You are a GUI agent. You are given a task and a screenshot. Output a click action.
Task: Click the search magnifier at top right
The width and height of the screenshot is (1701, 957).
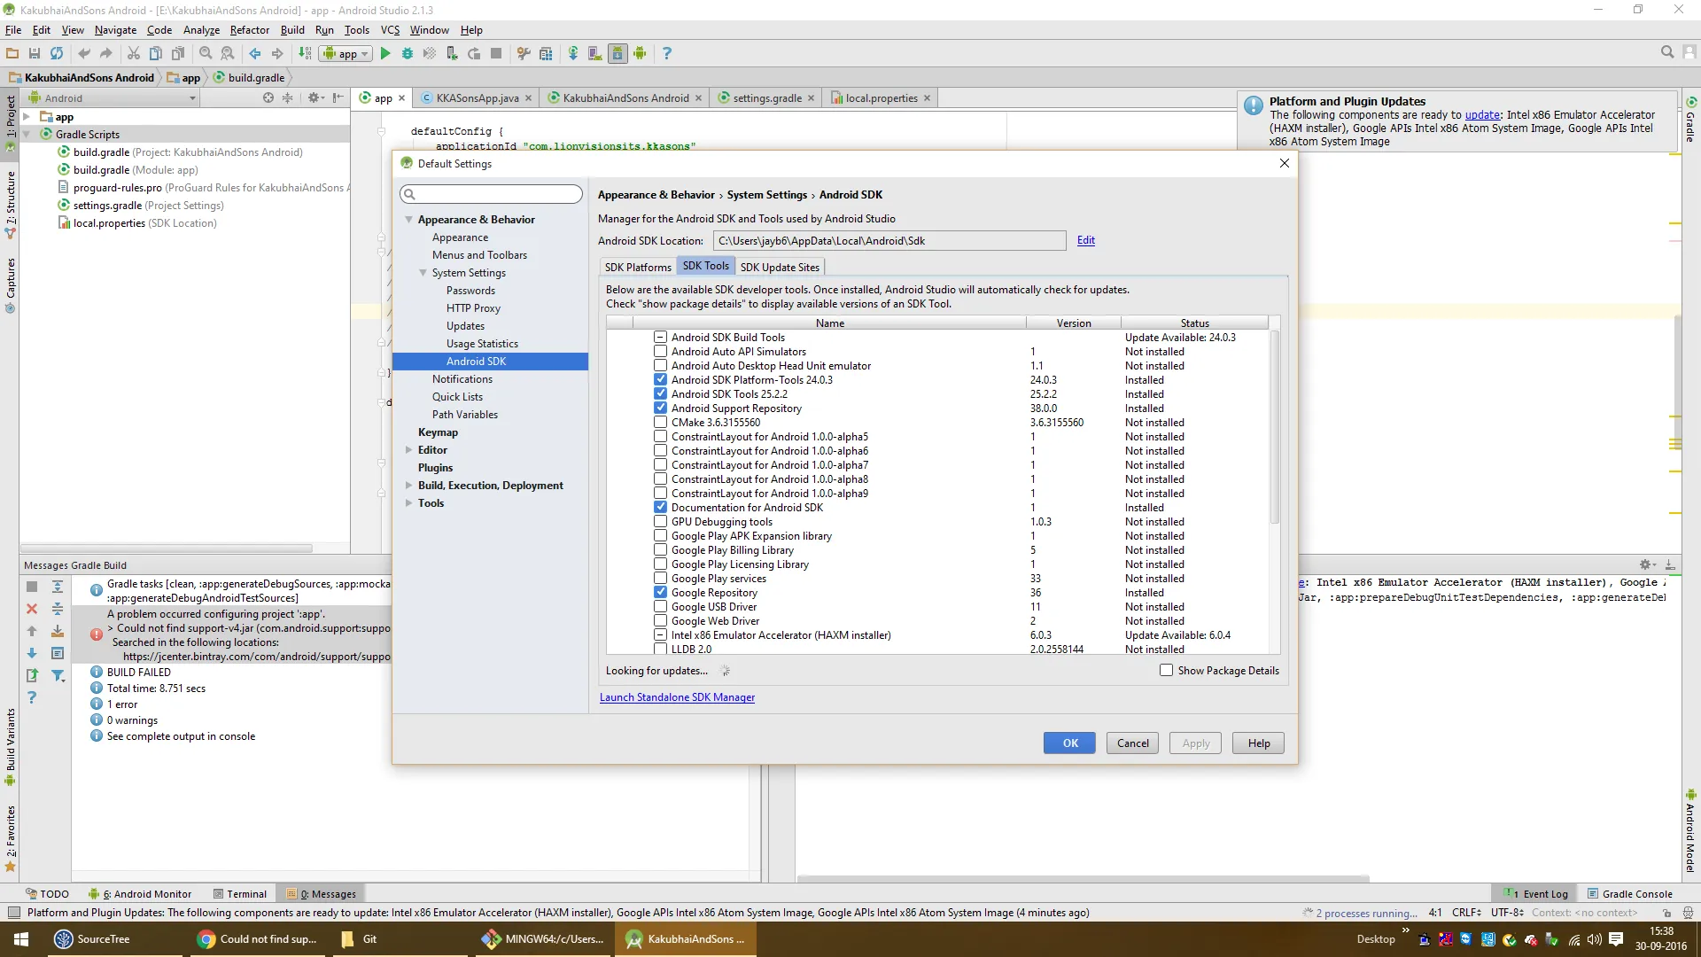1667,52
